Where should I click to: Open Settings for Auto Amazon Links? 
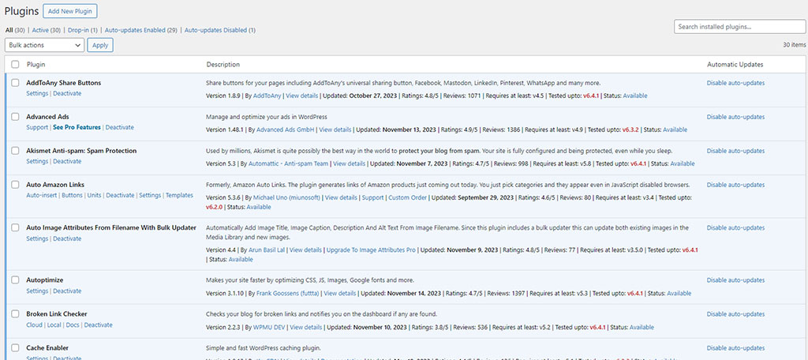(150, 196)
